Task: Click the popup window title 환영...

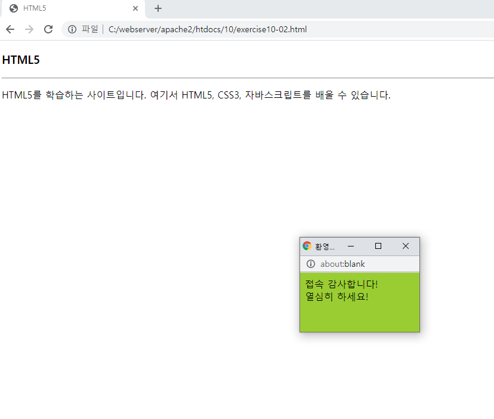Action: (x=325, y=247)
